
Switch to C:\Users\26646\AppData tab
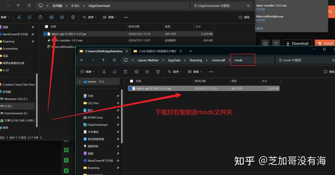(104, 51)
